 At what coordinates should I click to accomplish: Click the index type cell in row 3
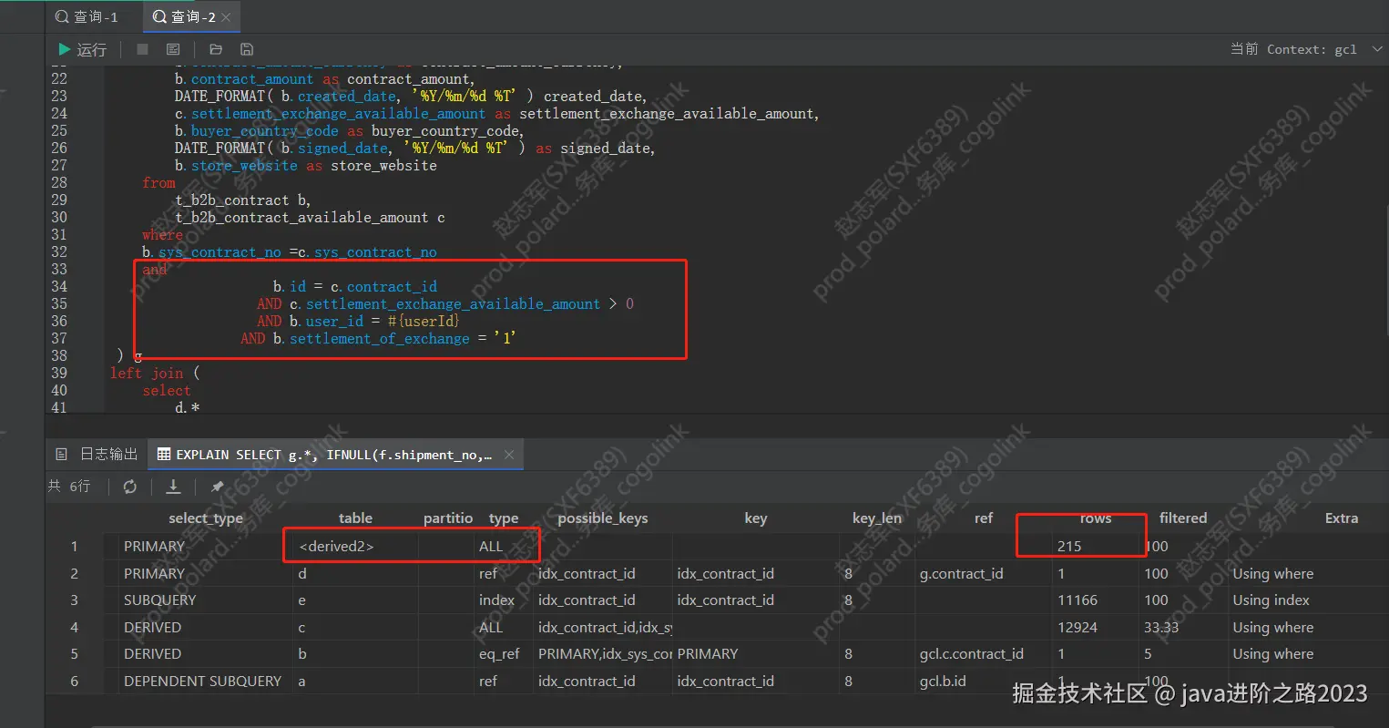(504, 600)
